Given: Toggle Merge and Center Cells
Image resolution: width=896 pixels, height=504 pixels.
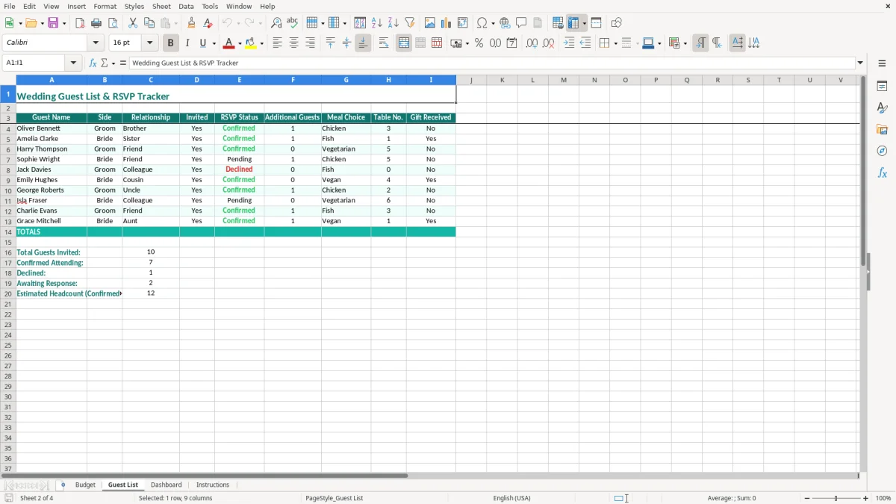Looking at the screenshot, I should [404, 43].
